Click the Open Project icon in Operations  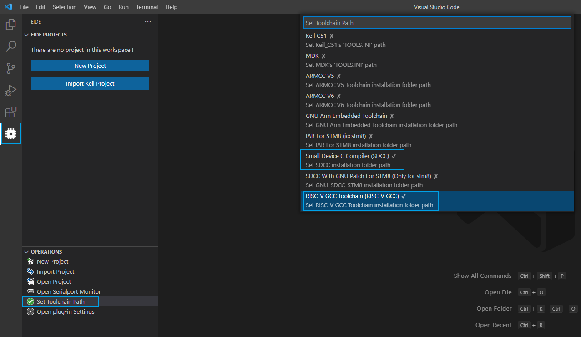coord(30,281)
